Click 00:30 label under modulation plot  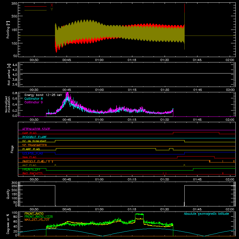34,120
